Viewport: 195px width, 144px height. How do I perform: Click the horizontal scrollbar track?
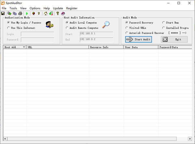[182, 139]
